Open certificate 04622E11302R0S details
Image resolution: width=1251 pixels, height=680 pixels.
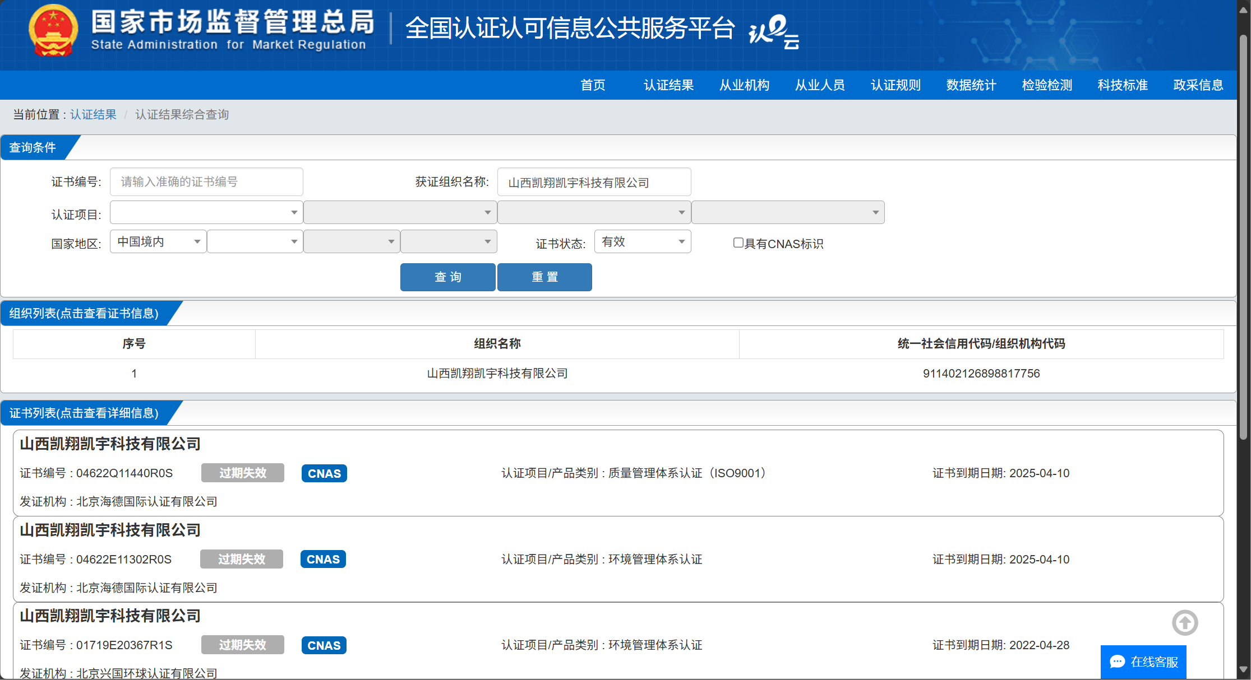(618, 559)
